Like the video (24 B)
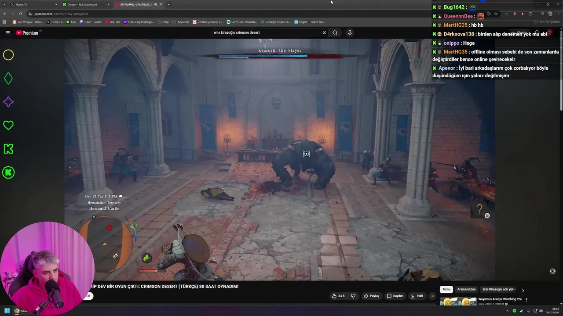The width and height of the screenshot is (563, 316). (x=338, y=296)
